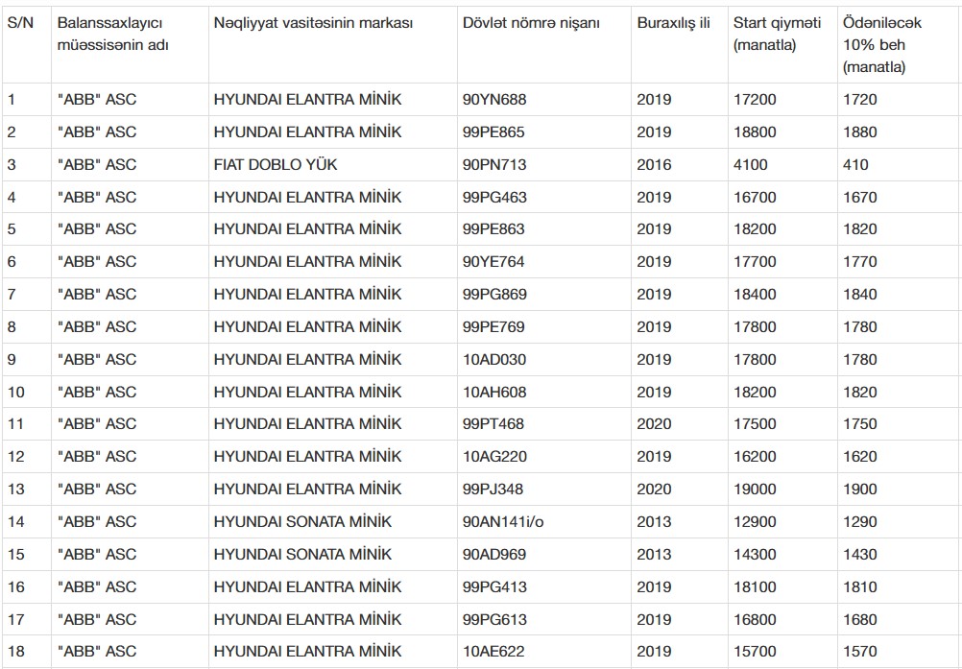Click the '"ABB" ASC' cell in row 1
The image size is (962, 669).
click(97, 99)
